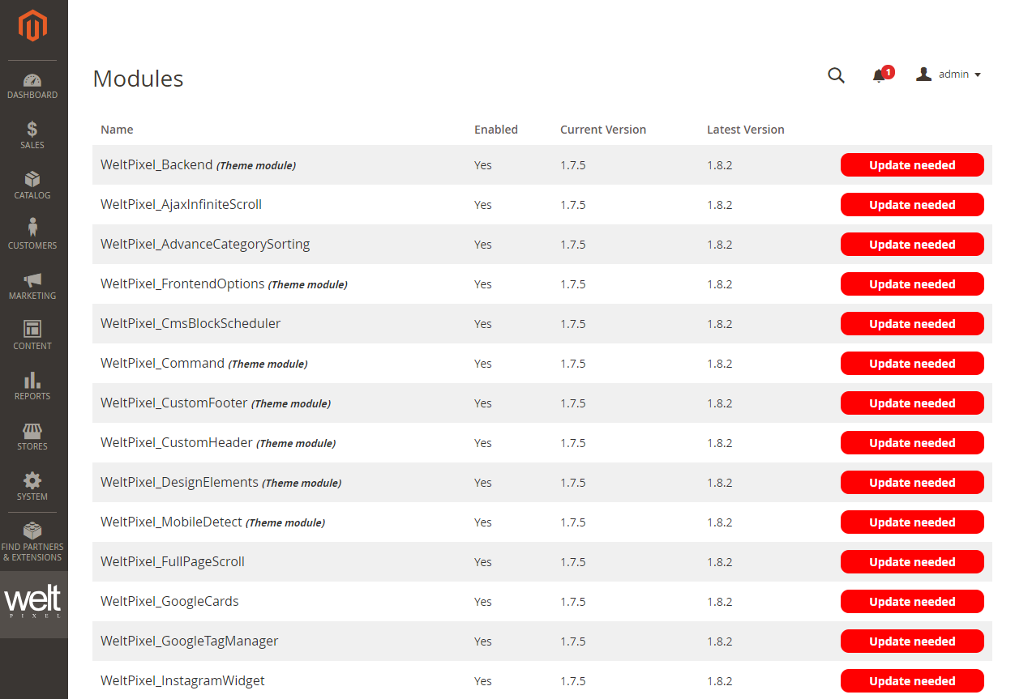Screen dimensions: 1015x699
Task: Click the Magento logo icon
Action: pos(33,26)
